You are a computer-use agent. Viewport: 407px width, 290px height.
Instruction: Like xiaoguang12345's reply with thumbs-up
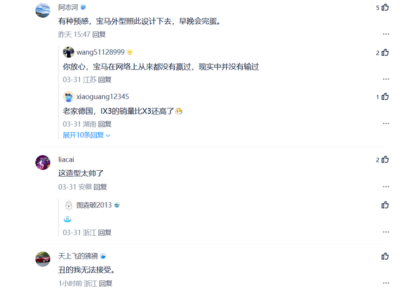385,96
